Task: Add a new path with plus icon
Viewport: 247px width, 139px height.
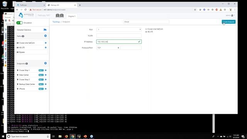Action: [46, 36]
